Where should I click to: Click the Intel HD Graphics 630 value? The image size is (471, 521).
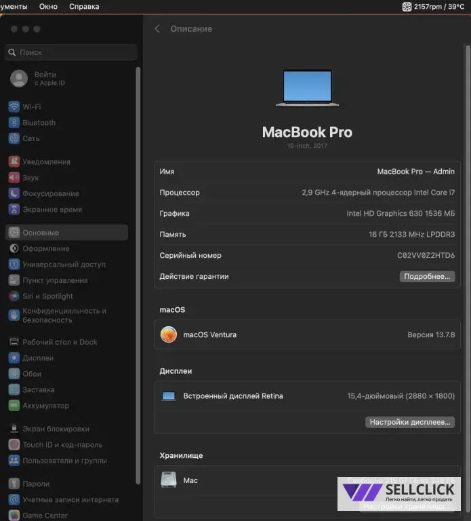[401, 213]
